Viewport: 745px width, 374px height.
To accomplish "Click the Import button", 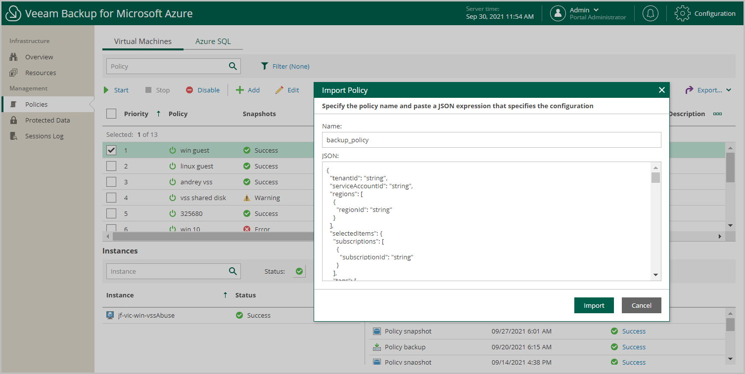I will [594, 305].
